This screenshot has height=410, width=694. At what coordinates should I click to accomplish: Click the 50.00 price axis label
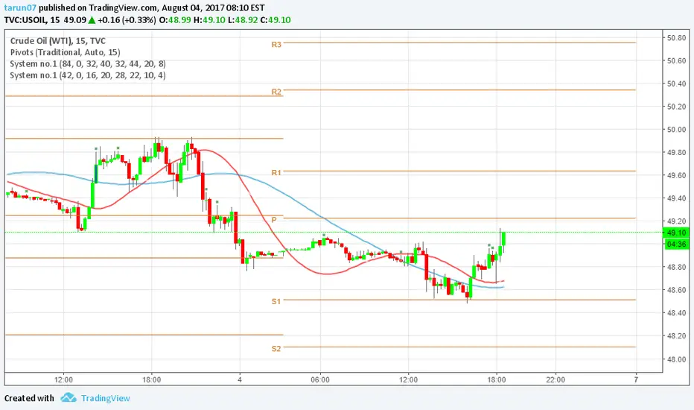coord(676,130)
